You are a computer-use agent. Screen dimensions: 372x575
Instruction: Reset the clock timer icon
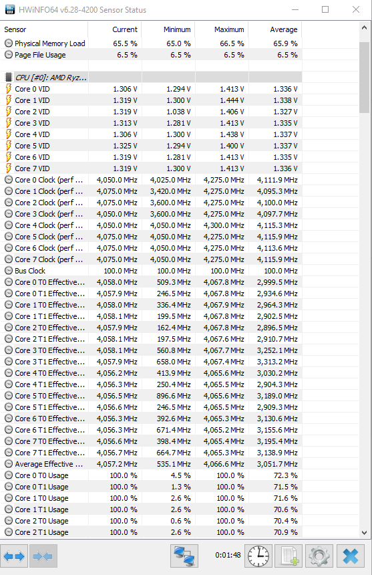[x=258, y=556]
